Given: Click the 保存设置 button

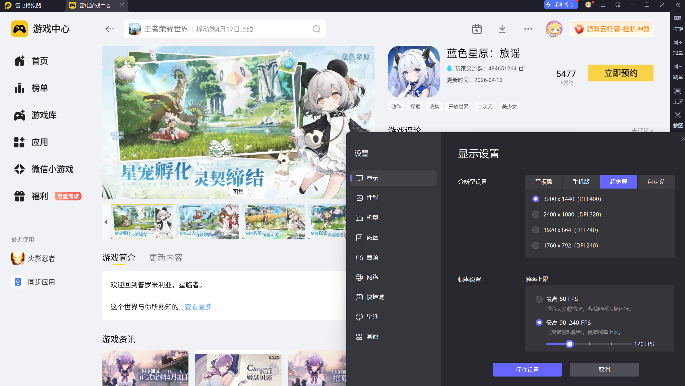Looking at the screenshot, I should point(527,370).
